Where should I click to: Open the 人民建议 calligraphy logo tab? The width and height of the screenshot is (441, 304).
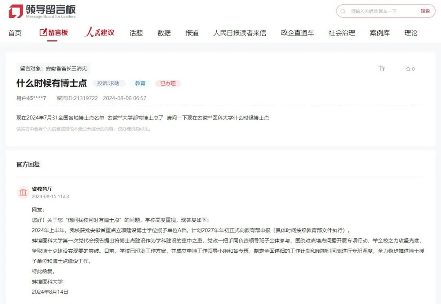point(99,33)
